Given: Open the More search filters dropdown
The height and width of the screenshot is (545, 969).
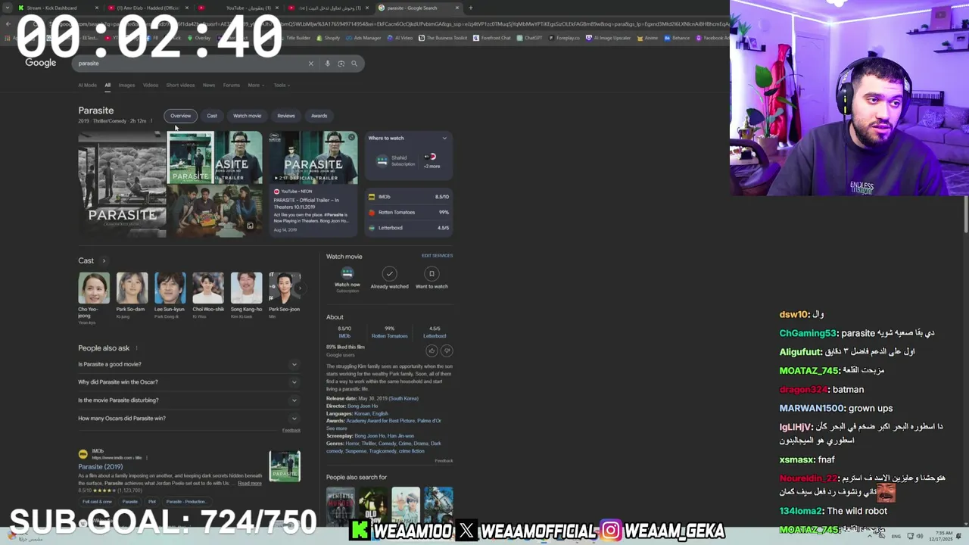Looking at the screenshot, I should (256, 85).
